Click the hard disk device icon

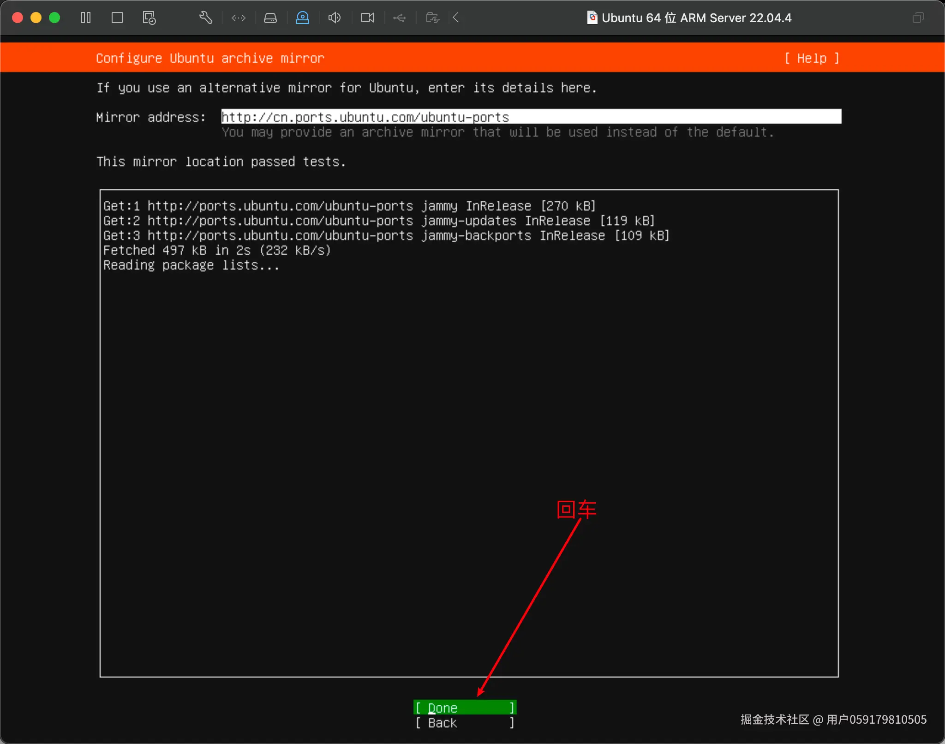pyautogui.click(x=270, y=18)
